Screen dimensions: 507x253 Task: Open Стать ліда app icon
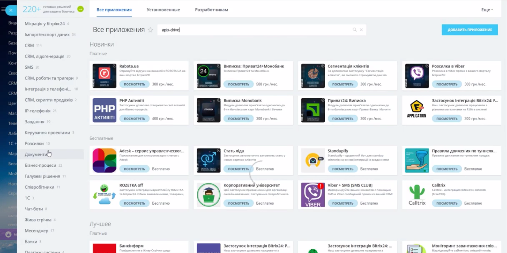pyautogui.click(x=209, y=160)
